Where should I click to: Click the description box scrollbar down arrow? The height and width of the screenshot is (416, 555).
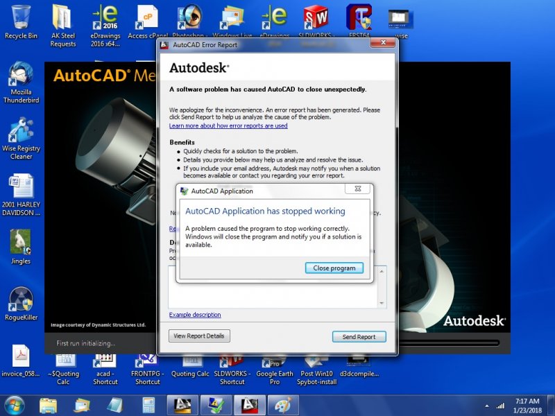click(x=382, y=303)
